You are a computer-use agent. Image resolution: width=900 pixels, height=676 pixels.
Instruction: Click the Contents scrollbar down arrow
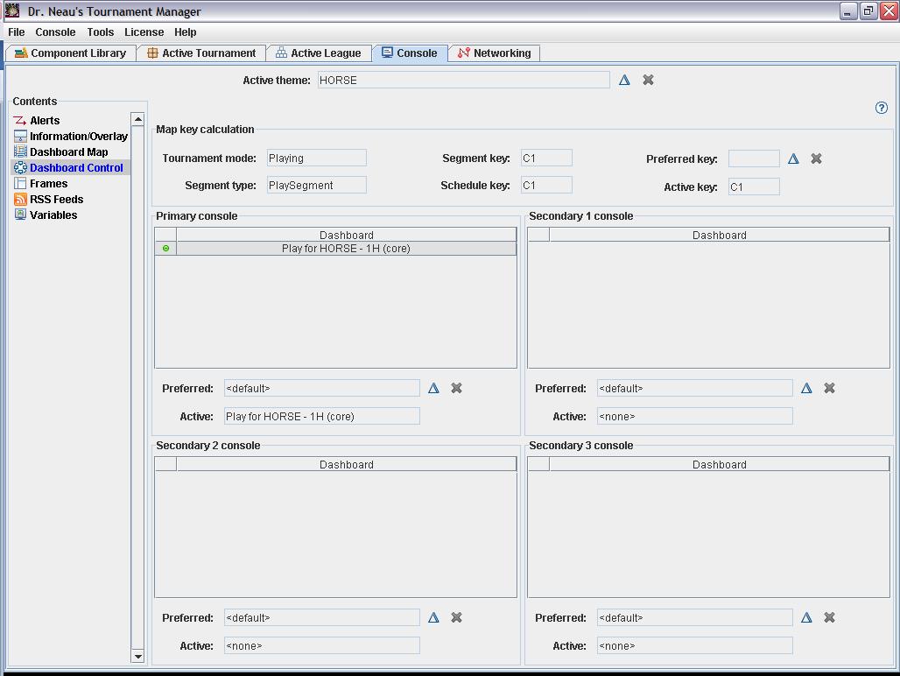[x=137, y=656]
